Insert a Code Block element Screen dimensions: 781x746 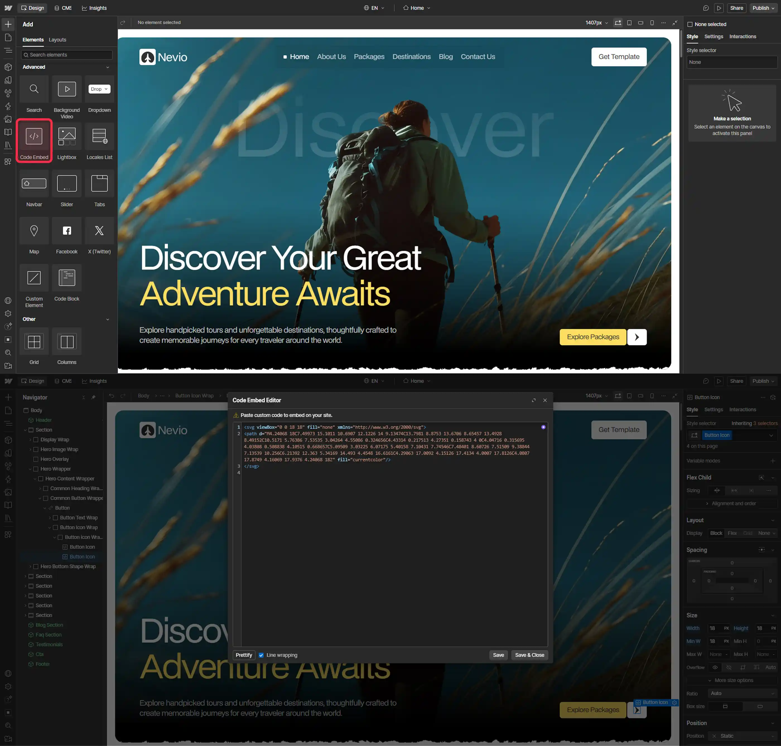tap(67, 283)
